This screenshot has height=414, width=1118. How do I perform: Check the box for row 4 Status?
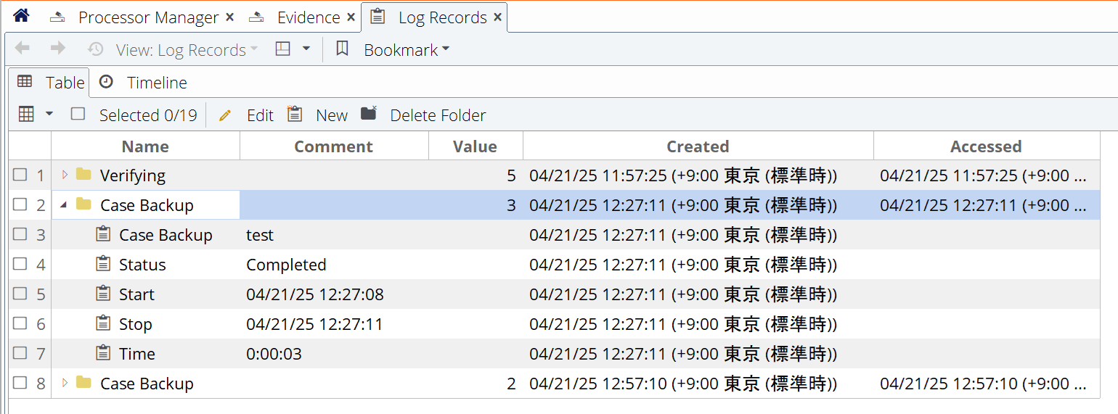[20, 264]
